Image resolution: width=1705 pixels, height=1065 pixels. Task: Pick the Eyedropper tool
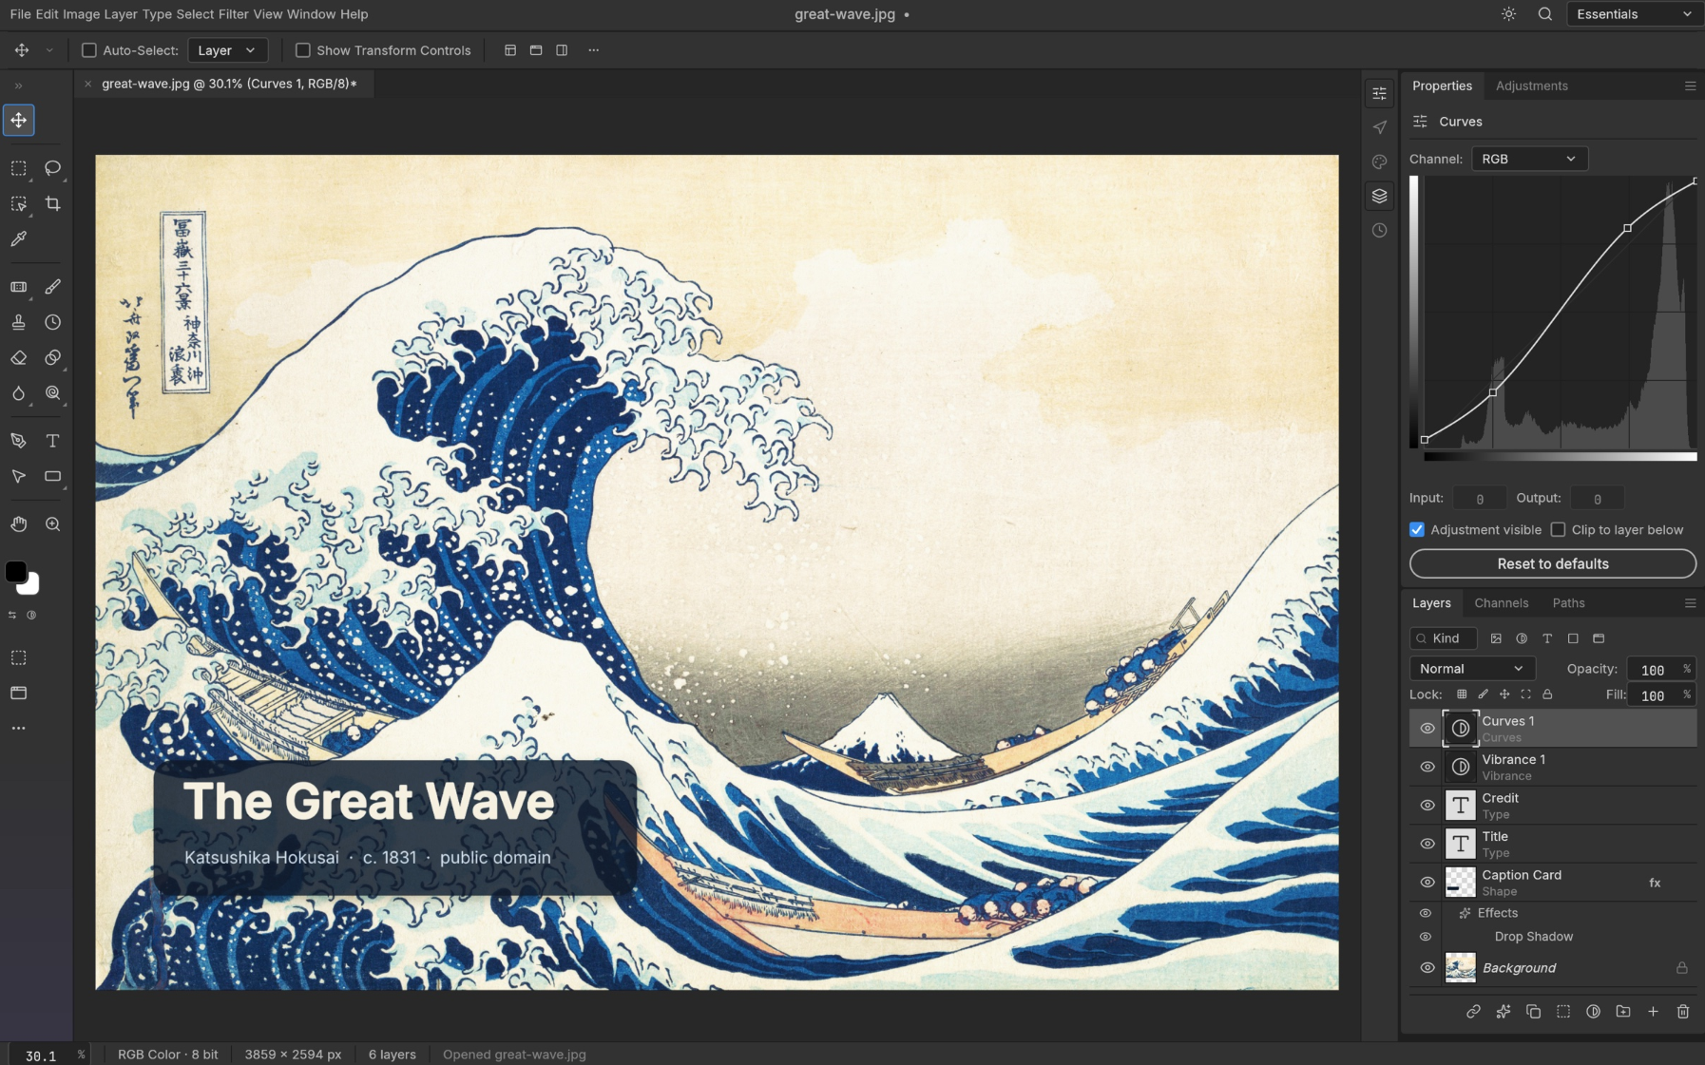(x=18, y=239)
